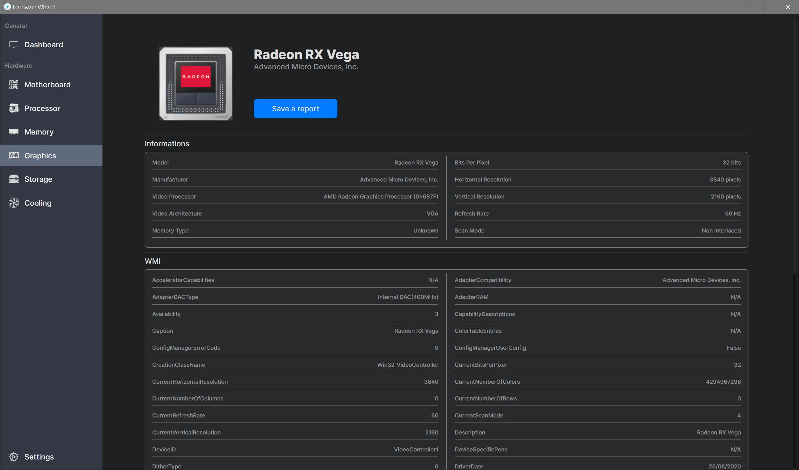The width and height of the screenshot is (799, 470).
Task: Click the Motherboard chip icon
Action: point(14,84)
